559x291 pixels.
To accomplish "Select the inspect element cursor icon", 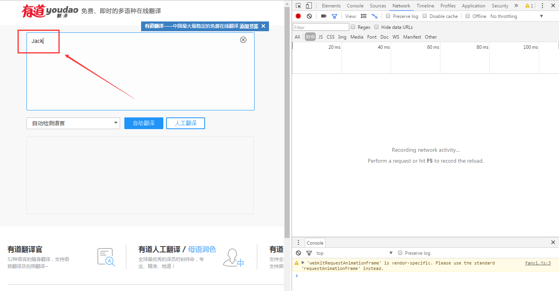I will (x=298, y=5).
